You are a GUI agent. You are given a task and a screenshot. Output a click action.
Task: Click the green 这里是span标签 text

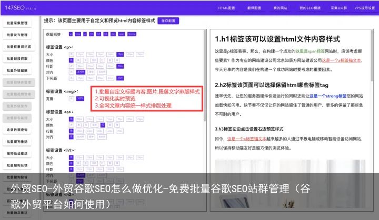(x=310, y=51)
